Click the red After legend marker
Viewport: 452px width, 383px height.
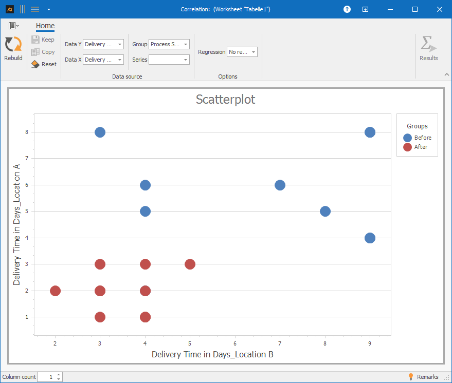[x=407, y=147]
